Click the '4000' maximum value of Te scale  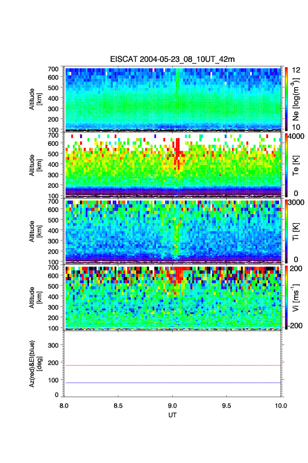point(296,136)
